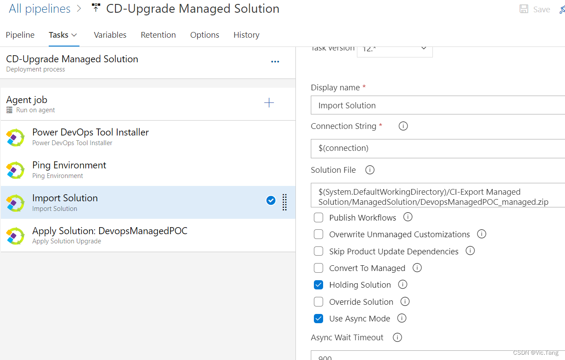The image size is (565, 360).
Task: Add a task with the Agent job plus button
Action: click(x=269, y=103)
